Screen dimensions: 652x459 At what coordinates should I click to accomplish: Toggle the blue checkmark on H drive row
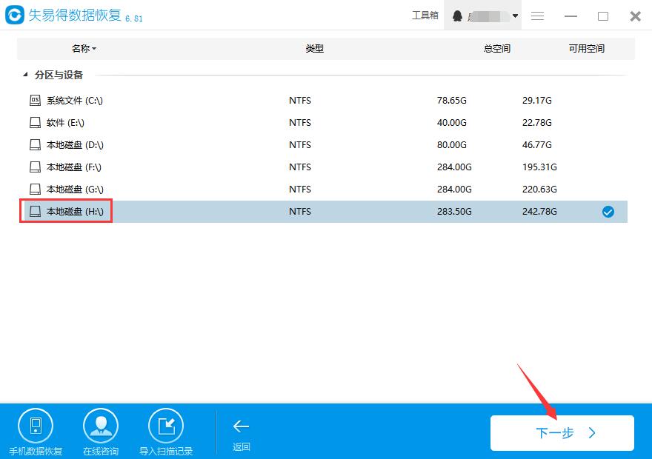608,212
